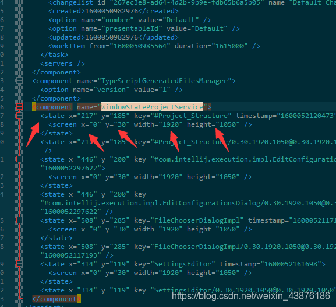This screenshot has width=336, height=307.
Task: Click workItem from value 1600050985564
Action: 140,46
